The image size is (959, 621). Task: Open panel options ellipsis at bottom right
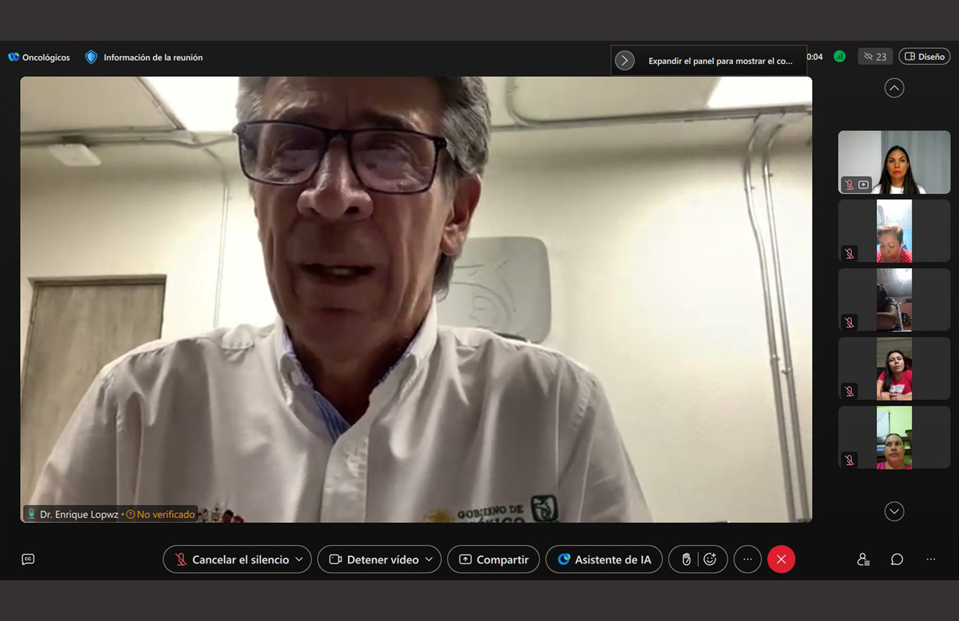point(931,559)
